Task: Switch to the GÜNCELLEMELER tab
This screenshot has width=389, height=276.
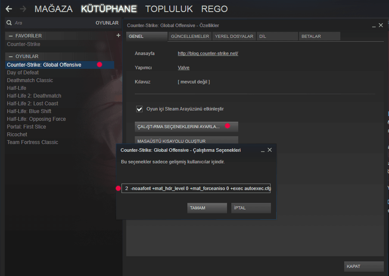Action: coord(190,37)
